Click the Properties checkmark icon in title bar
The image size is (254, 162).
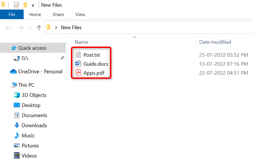tap(16, 5)
